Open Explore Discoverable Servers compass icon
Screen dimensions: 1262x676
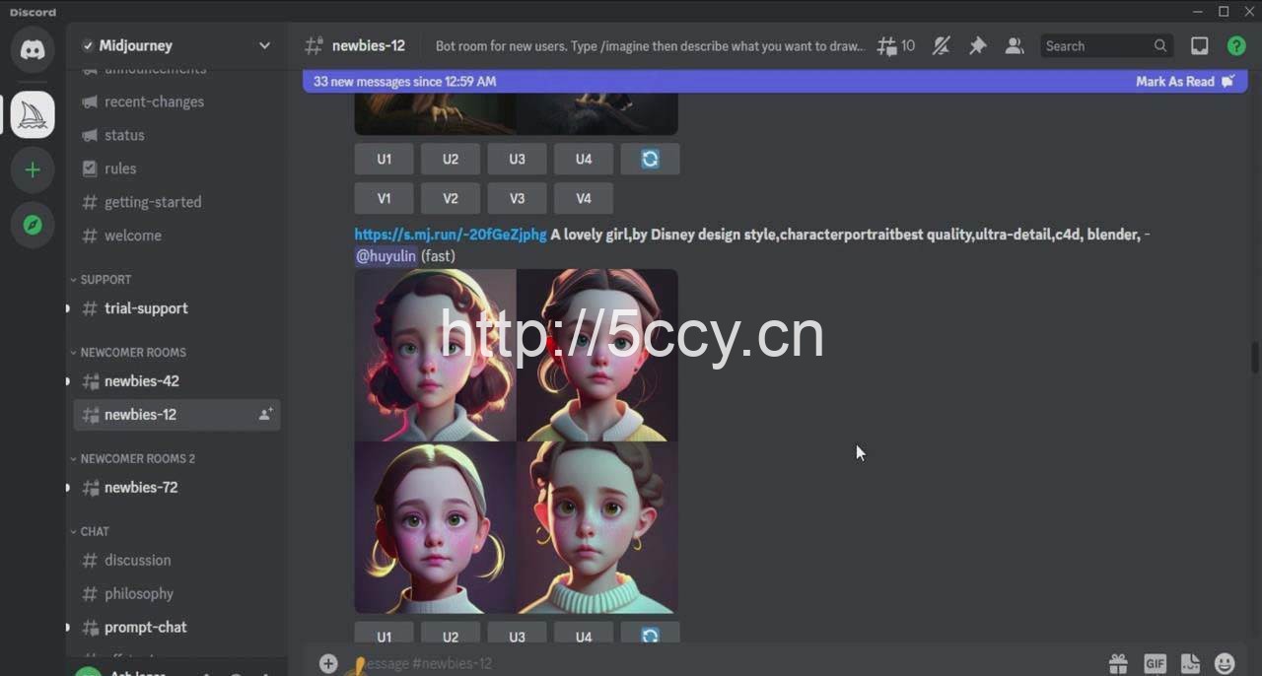pos(33,226)
